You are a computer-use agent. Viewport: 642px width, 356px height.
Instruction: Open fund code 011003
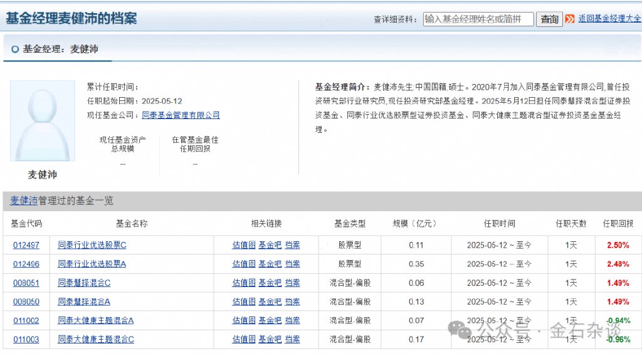click(26, 339)
